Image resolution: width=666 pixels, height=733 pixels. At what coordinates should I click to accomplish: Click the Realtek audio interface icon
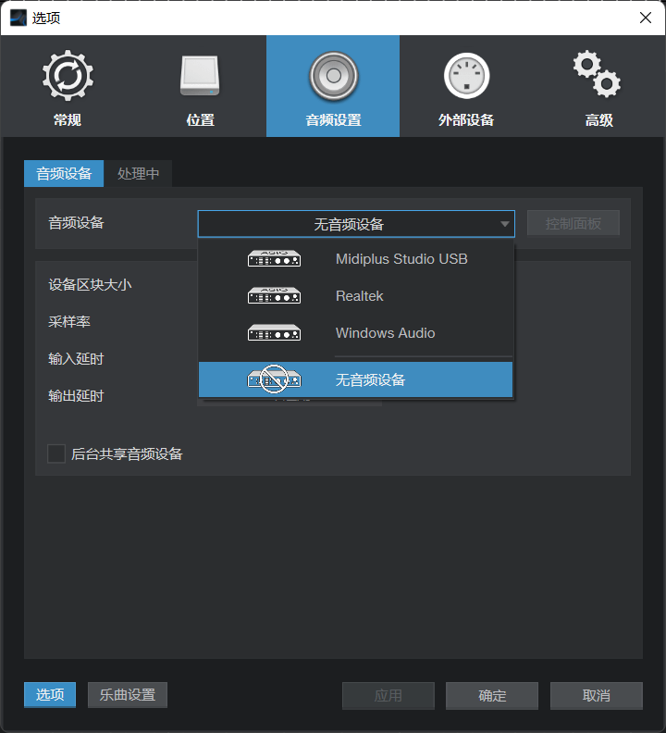pyautogui.click(x=275, y=295)
